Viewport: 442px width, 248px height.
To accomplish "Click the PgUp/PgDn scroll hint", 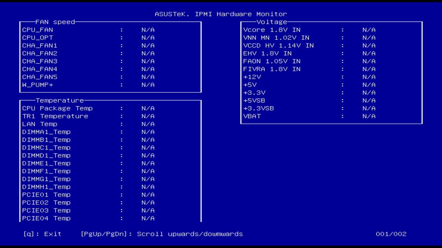I will (x=162, y=234).
